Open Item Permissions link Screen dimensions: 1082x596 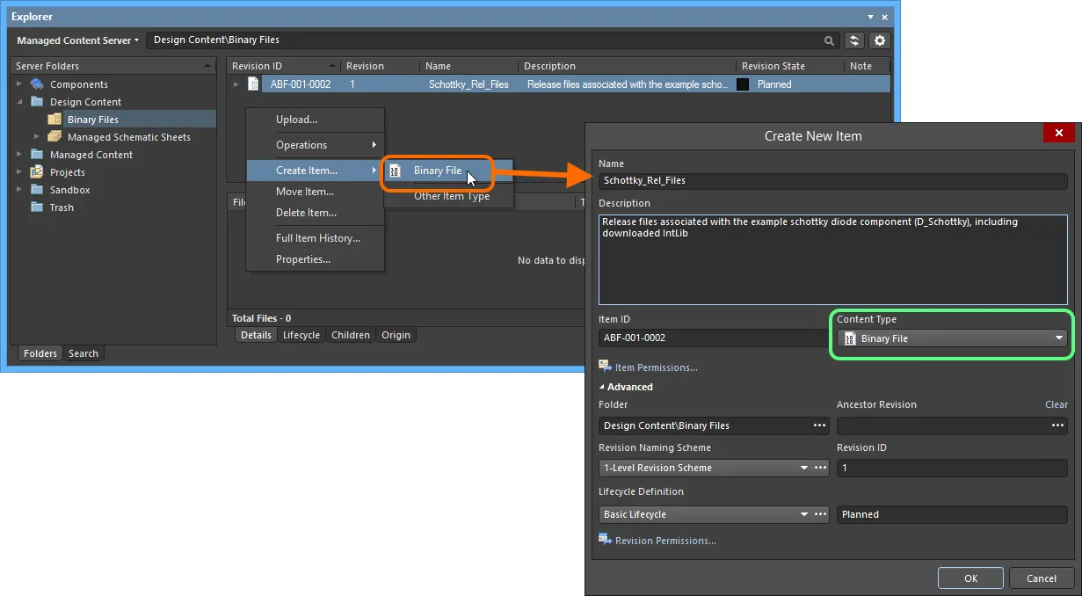[657, 367]
